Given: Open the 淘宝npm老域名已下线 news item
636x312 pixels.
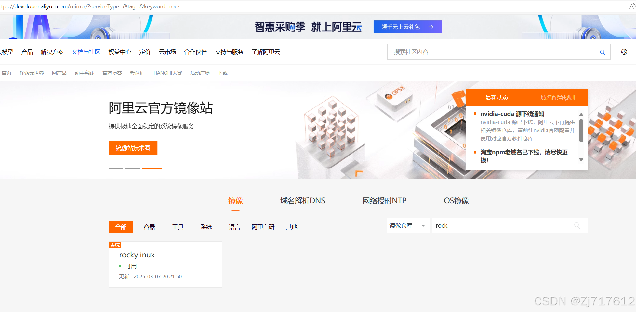Looking at the screenshot, I should [x=524, y=156].
